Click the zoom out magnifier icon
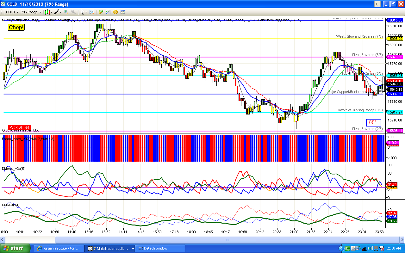The image size is (405, 253). point(73,12)
